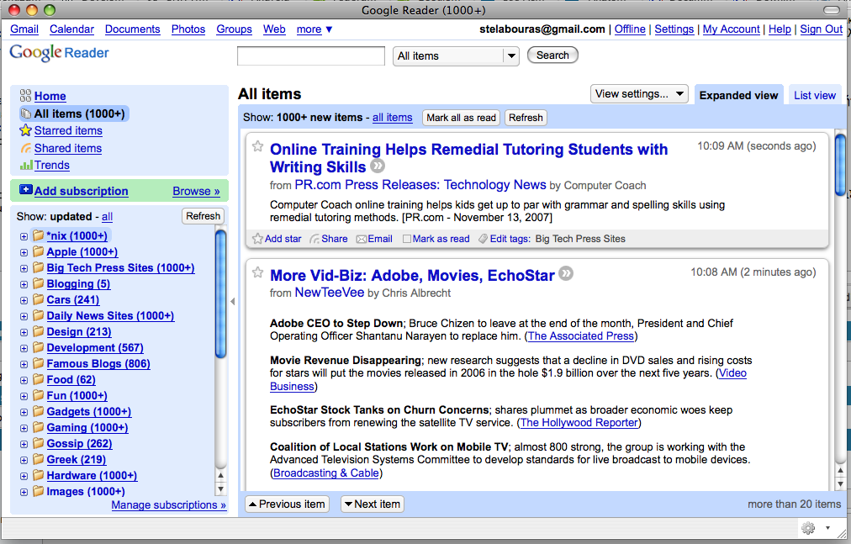
Task: Click the Apple folder icon
Action: [x=38, y=251]
